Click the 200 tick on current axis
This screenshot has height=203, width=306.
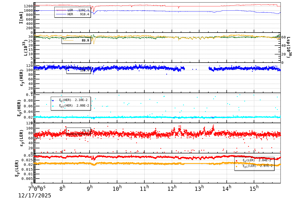(29, 28)
